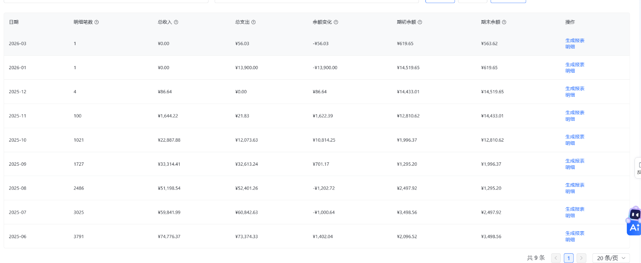Click opening balance ¥14,519.65 in 2026-01 row
641x263 pixels.
click(x=408, y=68)
